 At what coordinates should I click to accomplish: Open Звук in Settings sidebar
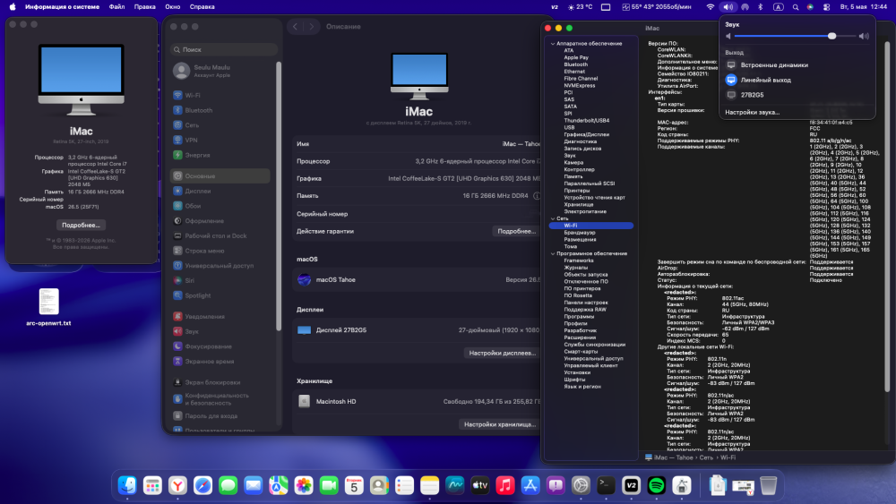click(x=220, y=331)
